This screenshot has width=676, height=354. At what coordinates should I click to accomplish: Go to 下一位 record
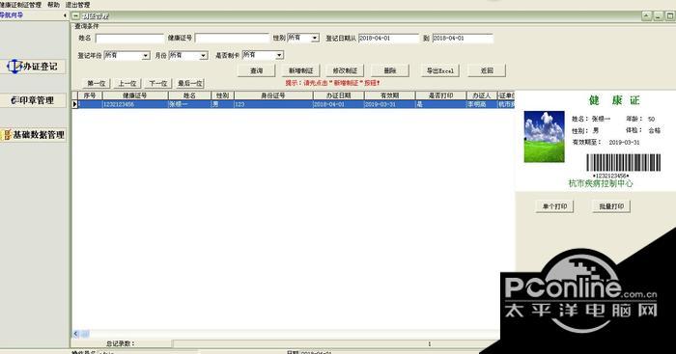pyautogui.click(x=158, y=84)
